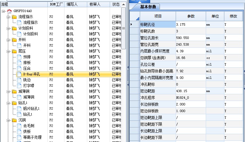Image resolution: width=245 pixels, height=142 pixels.
Task: Click the 计划投料 folder icon
Action: pos(14,28)
